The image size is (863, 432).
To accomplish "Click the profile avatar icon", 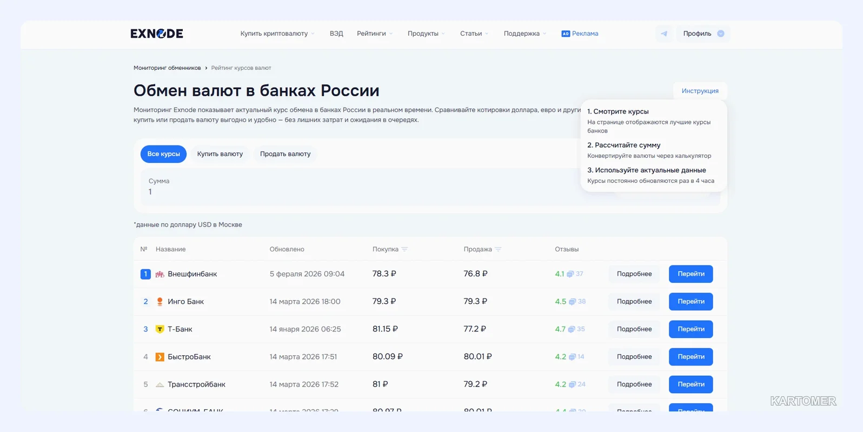I will click(x=721, y=34).
